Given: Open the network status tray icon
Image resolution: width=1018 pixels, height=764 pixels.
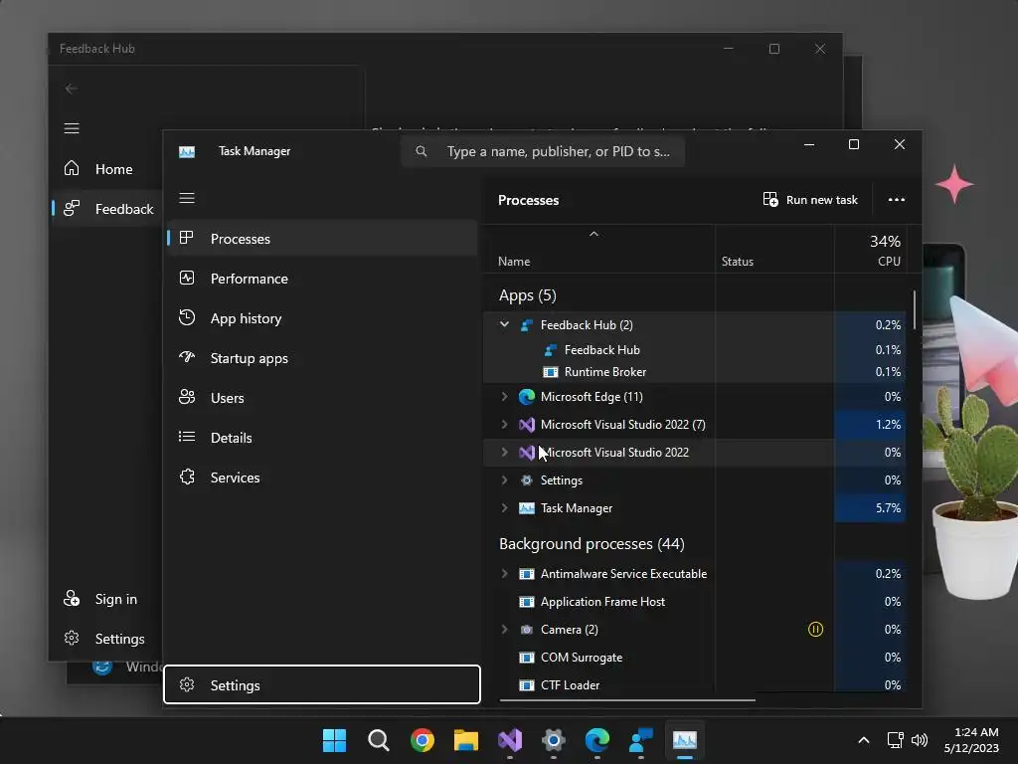Looking at the screenshot, I should click(x=896, y=740).
